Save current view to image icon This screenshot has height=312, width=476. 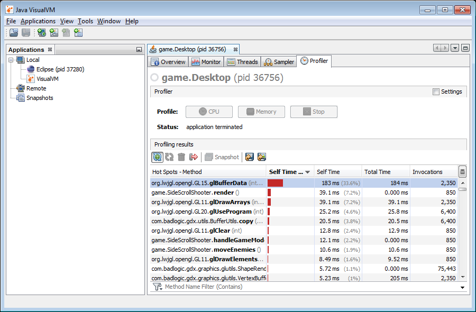(250, 157)
